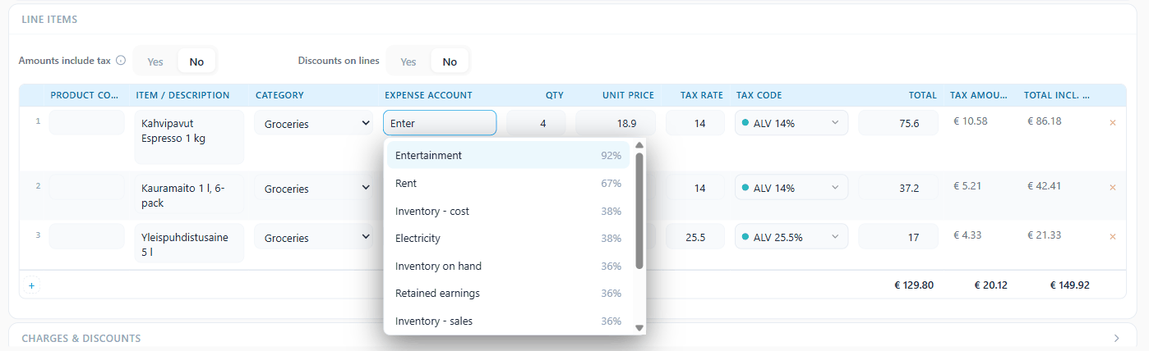Open Category dropdown for Yleispuhdistusaine row
This screenshot has height=351, width=1149.
[x=316, y=238]
